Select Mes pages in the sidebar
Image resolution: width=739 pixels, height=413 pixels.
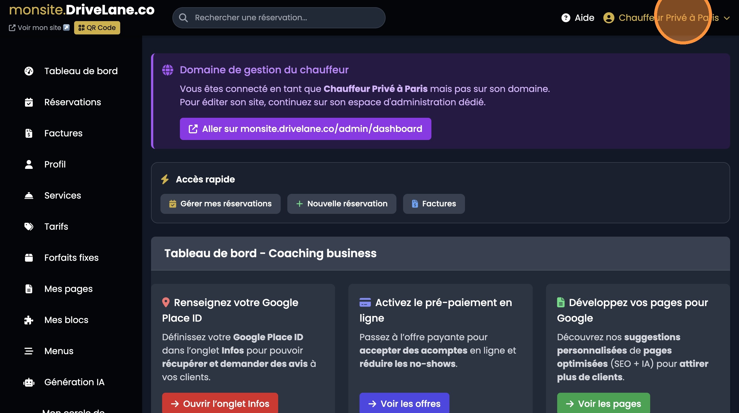(x=68, y=289)
